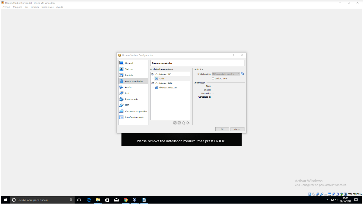Open Google Chrome from the taskbar

pos(125,200)
